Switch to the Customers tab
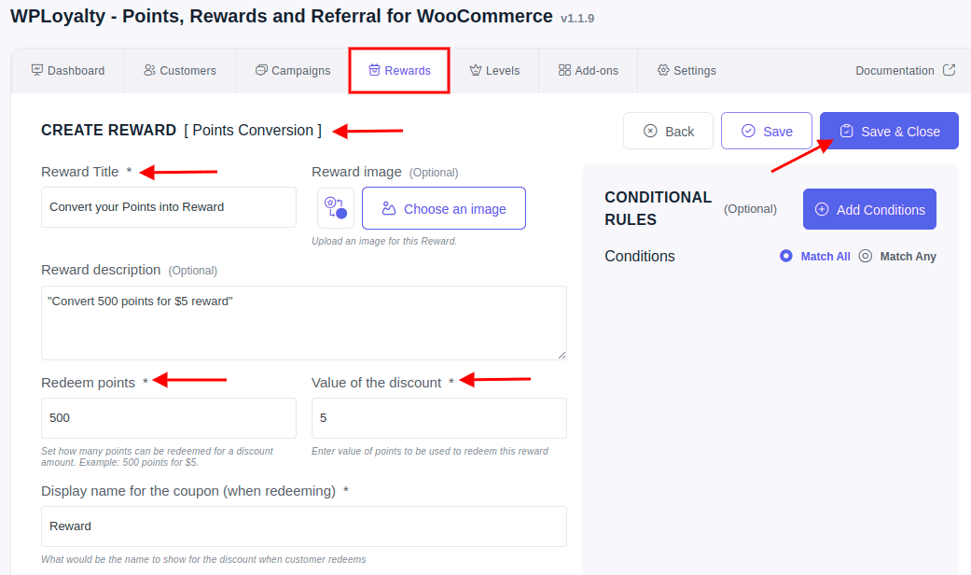971x575 pixels. point(179,70)
